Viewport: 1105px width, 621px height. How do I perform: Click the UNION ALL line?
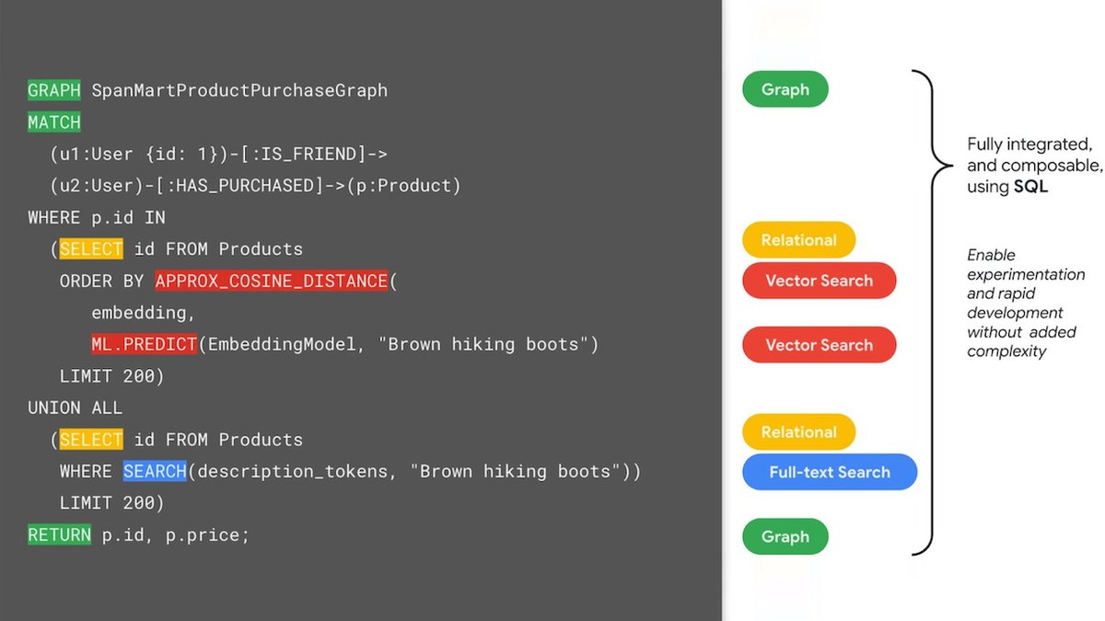pos(76,408)
